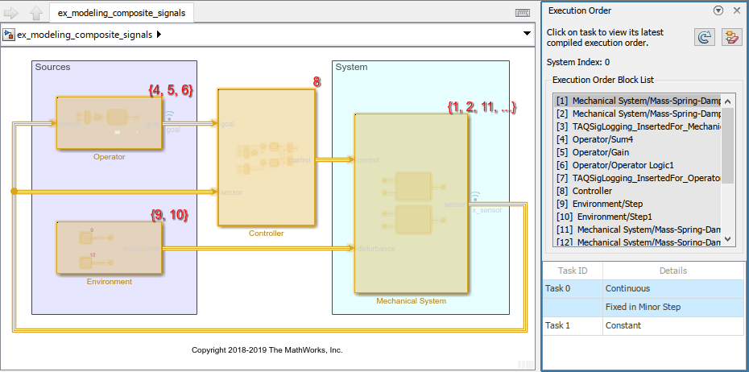Click the Details column header
This screenshot has height=372, width=749.
[x=673, y=271]
